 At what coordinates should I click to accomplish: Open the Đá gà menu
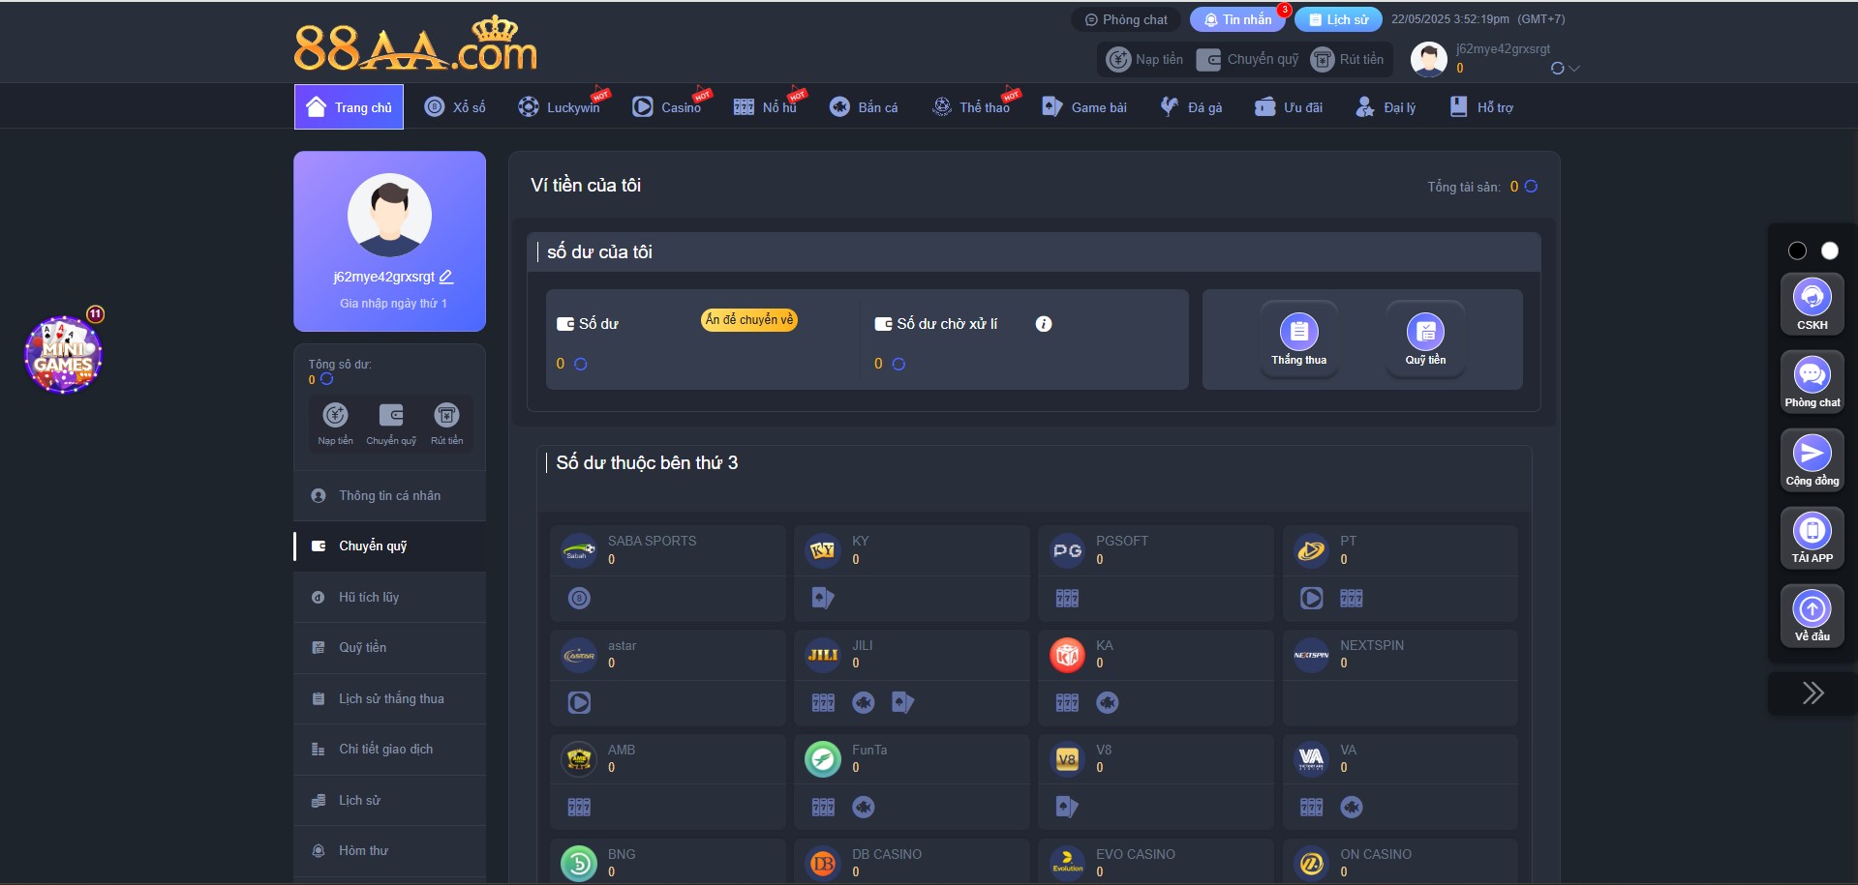1191,107
